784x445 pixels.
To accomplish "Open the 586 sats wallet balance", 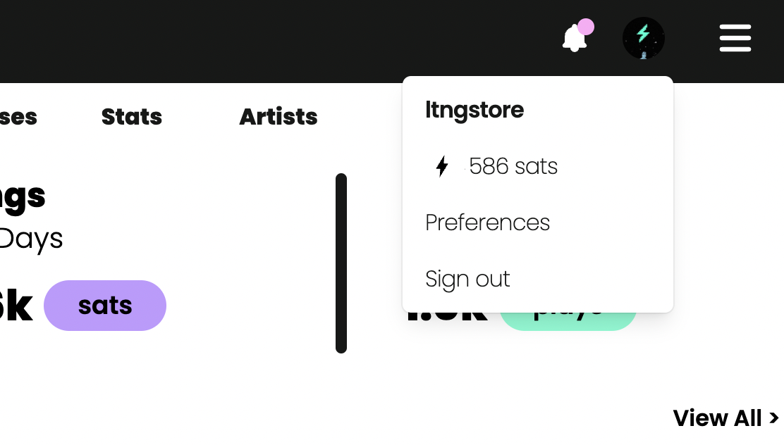I will 513,167.
